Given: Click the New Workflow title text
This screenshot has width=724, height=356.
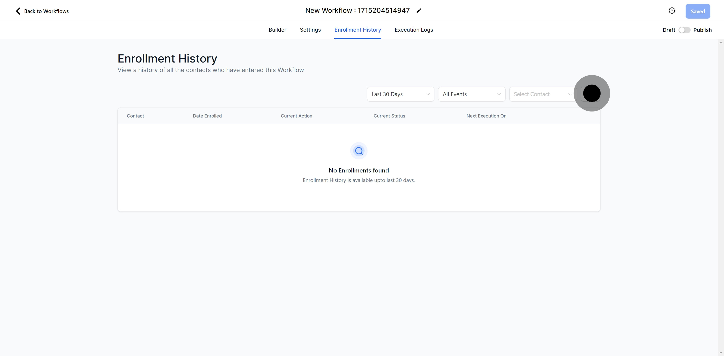Looking at the screenshot, I should (357, 10).
